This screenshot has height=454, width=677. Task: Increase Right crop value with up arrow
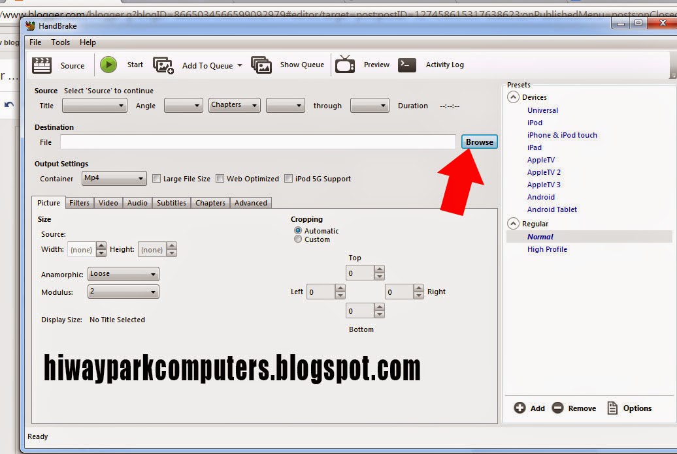(419, 288)
